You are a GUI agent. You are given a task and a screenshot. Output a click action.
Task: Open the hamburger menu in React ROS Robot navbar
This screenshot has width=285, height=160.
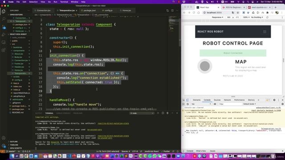coord(265,32)
